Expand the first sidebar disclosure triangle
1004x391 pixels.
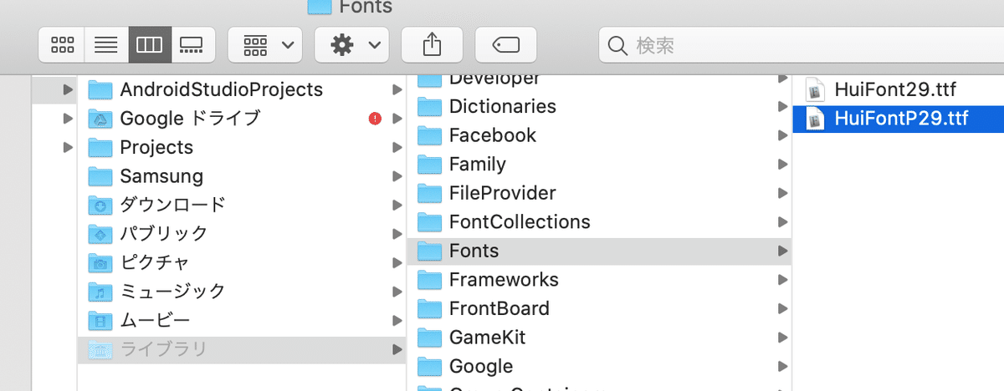click(68, 89)
